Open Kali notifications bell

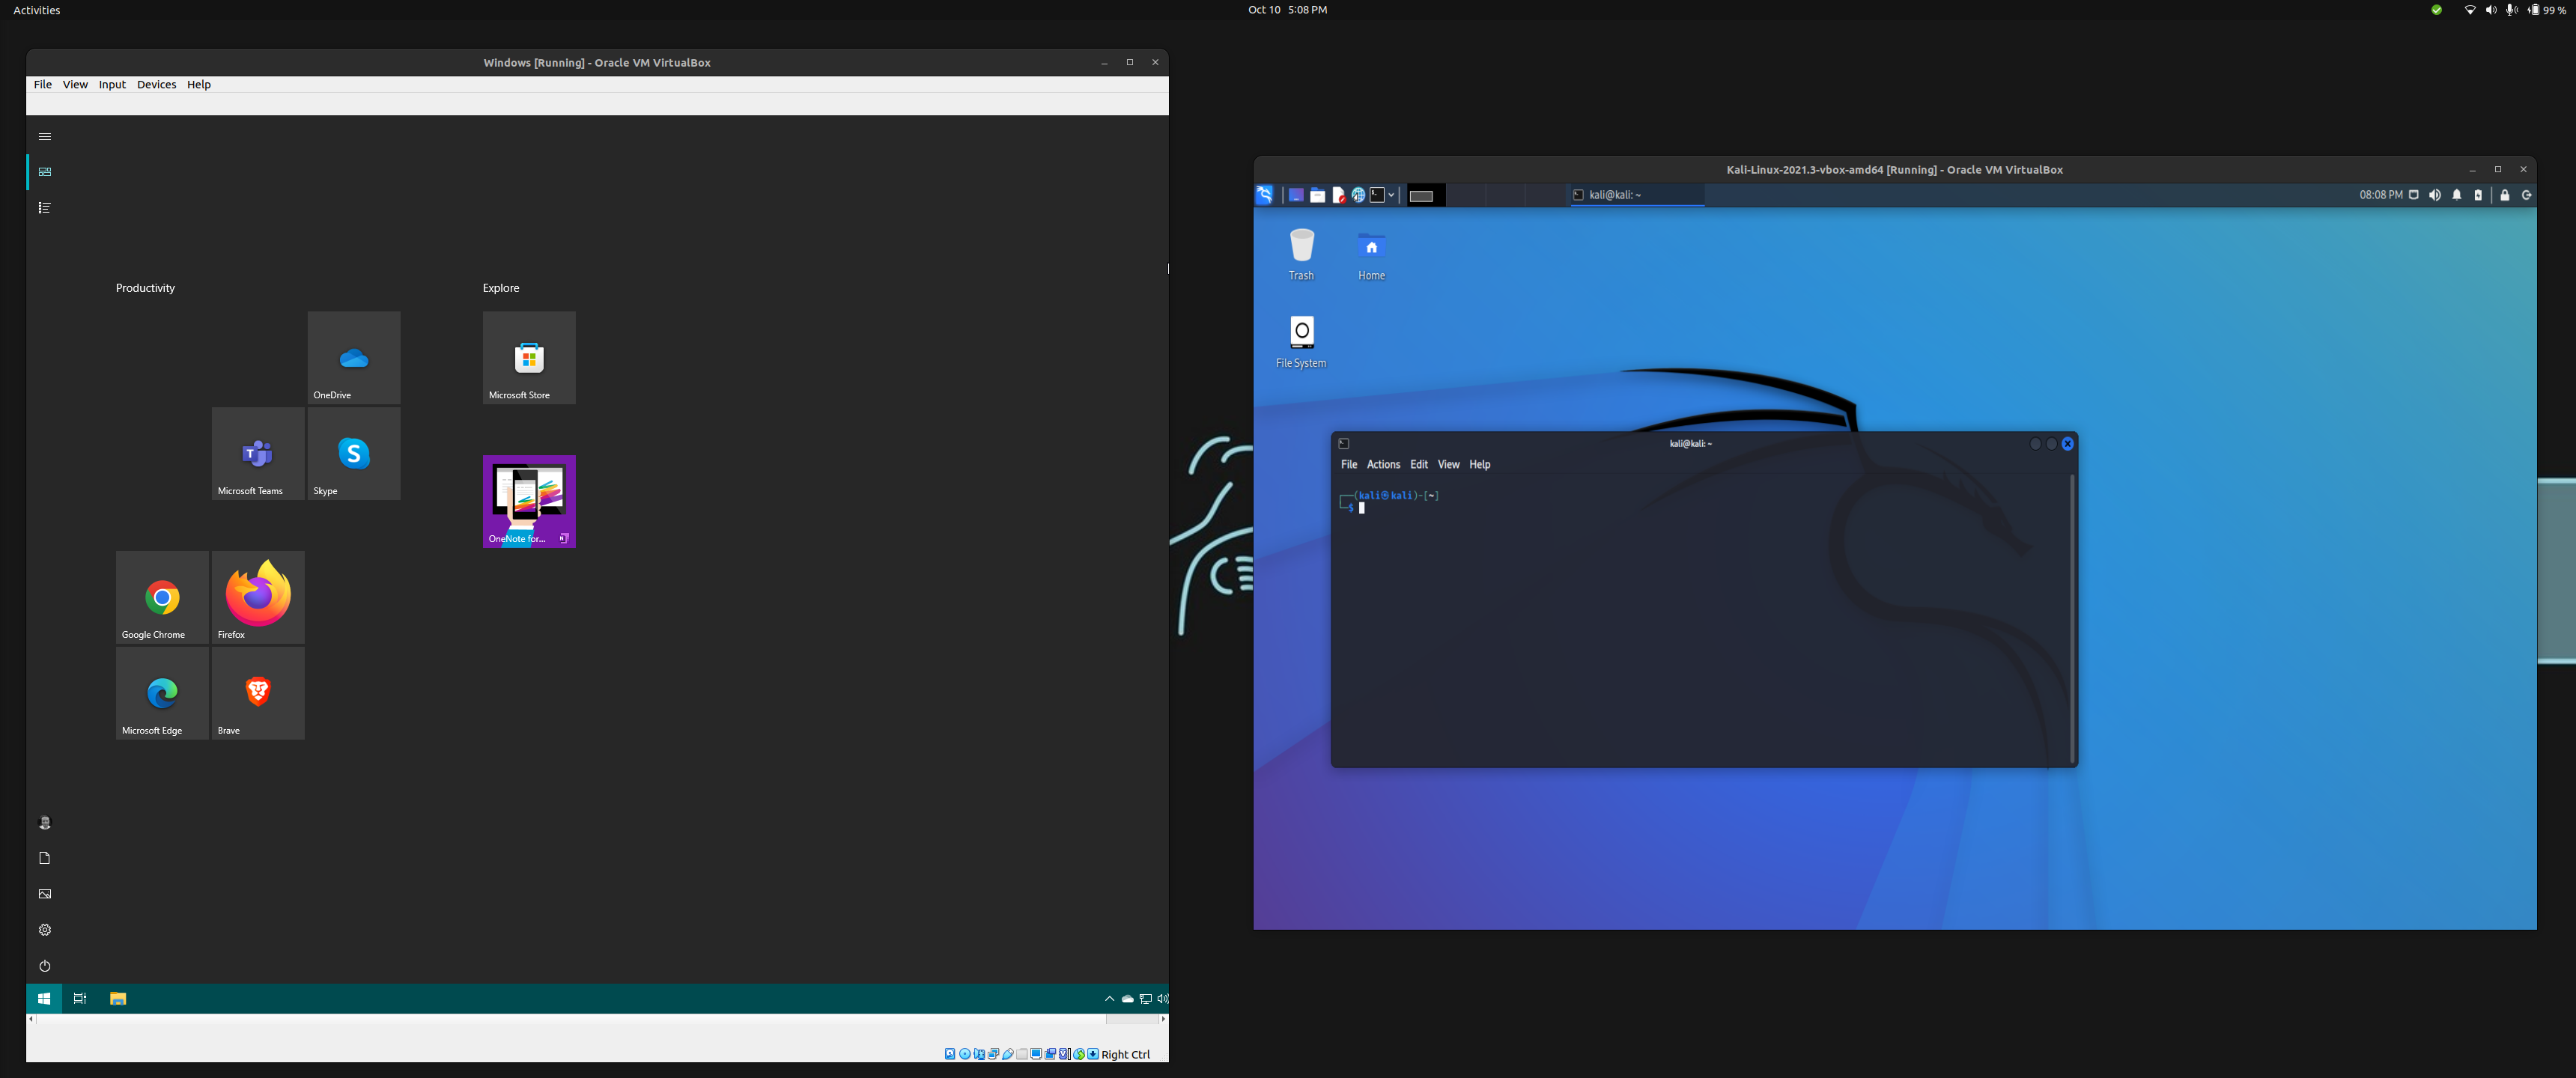pyautogui.click(x=2457, y=195)
